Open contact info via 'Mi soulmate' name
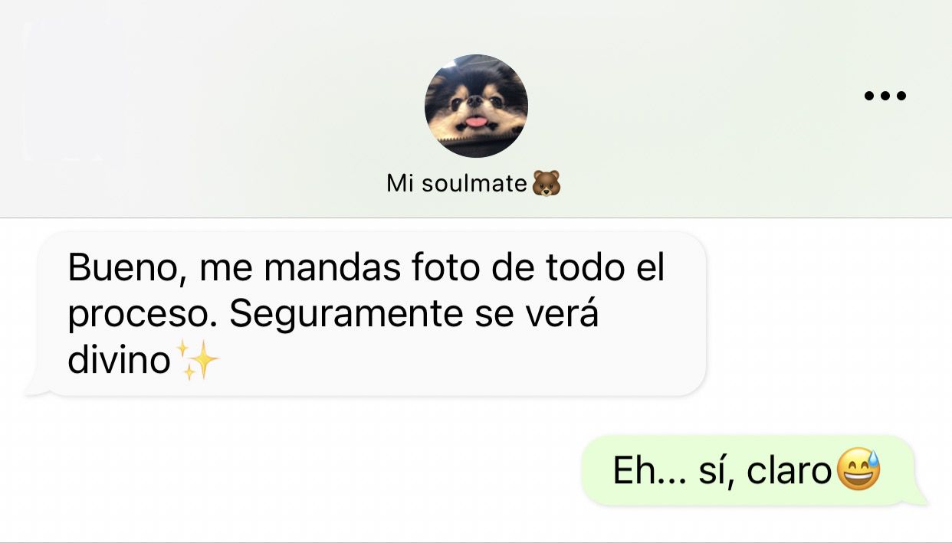The image size is (952, 543). (x=457, y=184)
